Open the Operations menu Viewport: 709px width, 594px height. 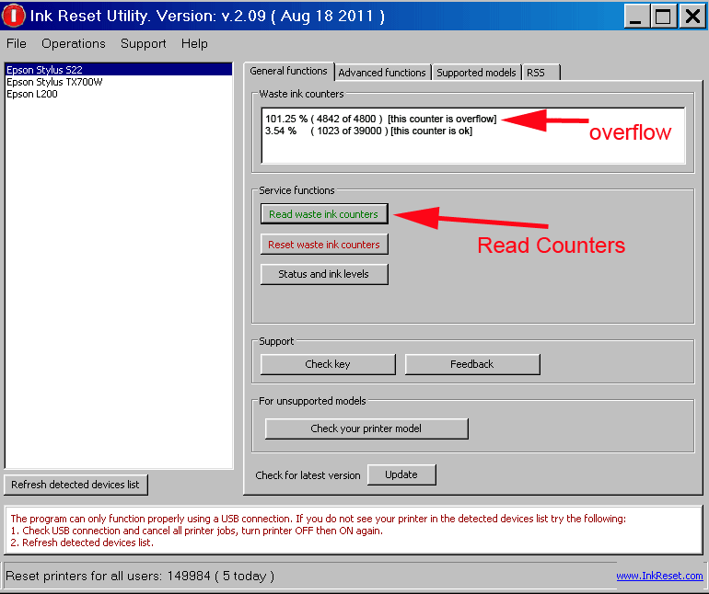pyautogui.click(x=74, y=43)
